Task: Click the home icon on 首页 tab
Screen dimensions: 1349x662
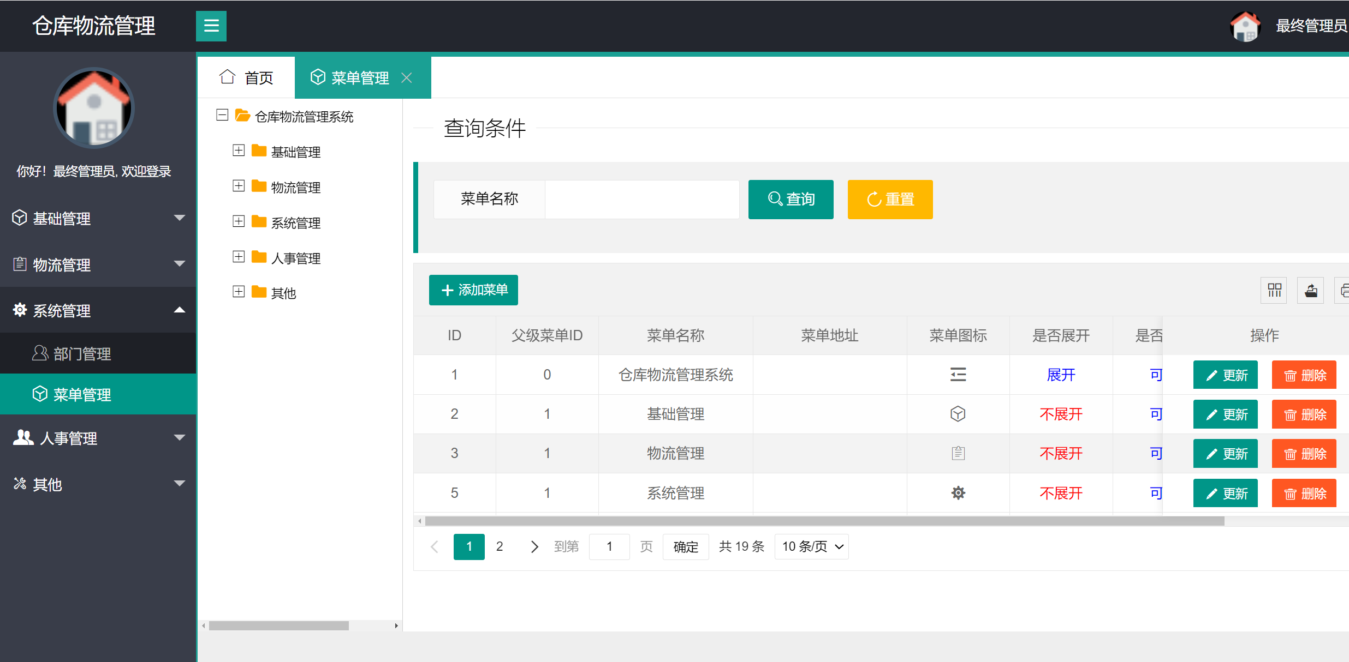Action: [x=227, y=77]
